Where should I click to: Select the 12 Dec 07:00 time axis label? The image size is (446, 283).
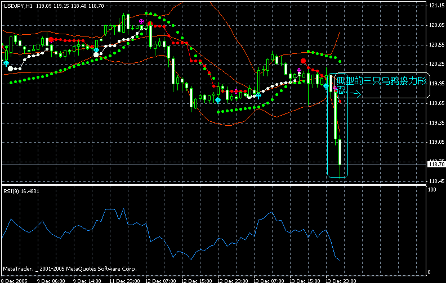click(159, 280)
